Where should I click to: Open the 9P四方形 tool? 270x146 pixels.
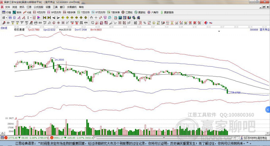tap(54, 12)
